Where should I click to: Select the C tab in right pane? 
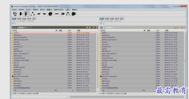(102, 24)
